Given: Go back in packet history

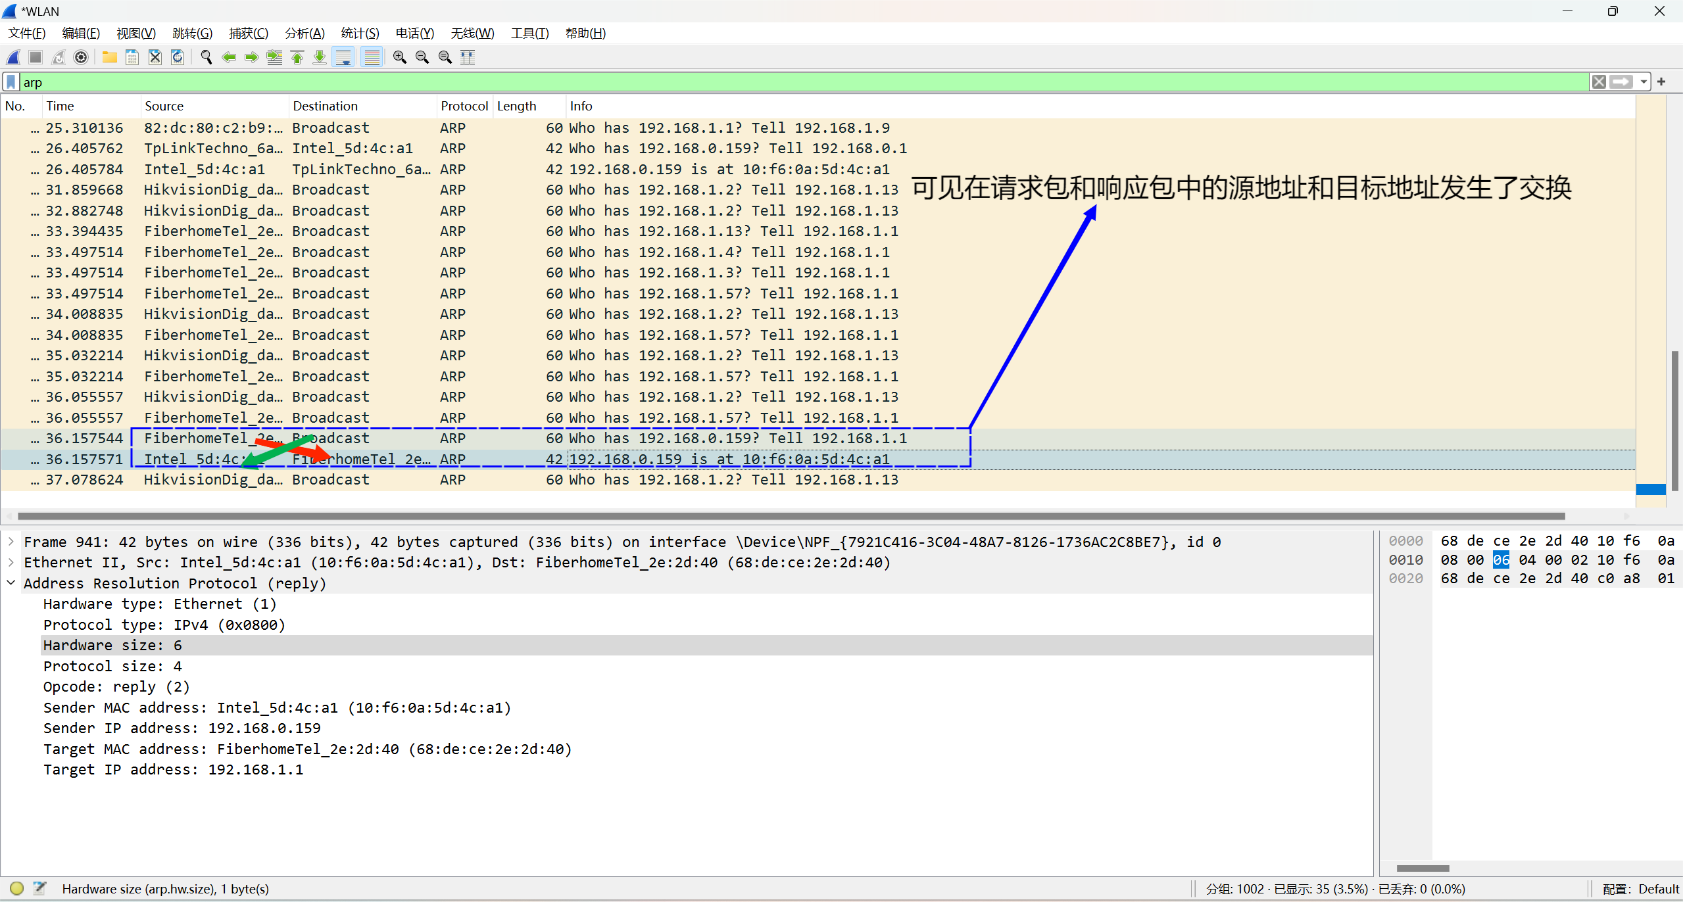Looking at the screenshot, I should coord(229,58).
